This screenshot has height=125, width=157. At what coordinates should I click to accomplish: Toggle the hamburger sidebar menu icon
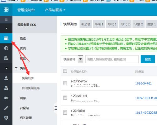(6, 19)
